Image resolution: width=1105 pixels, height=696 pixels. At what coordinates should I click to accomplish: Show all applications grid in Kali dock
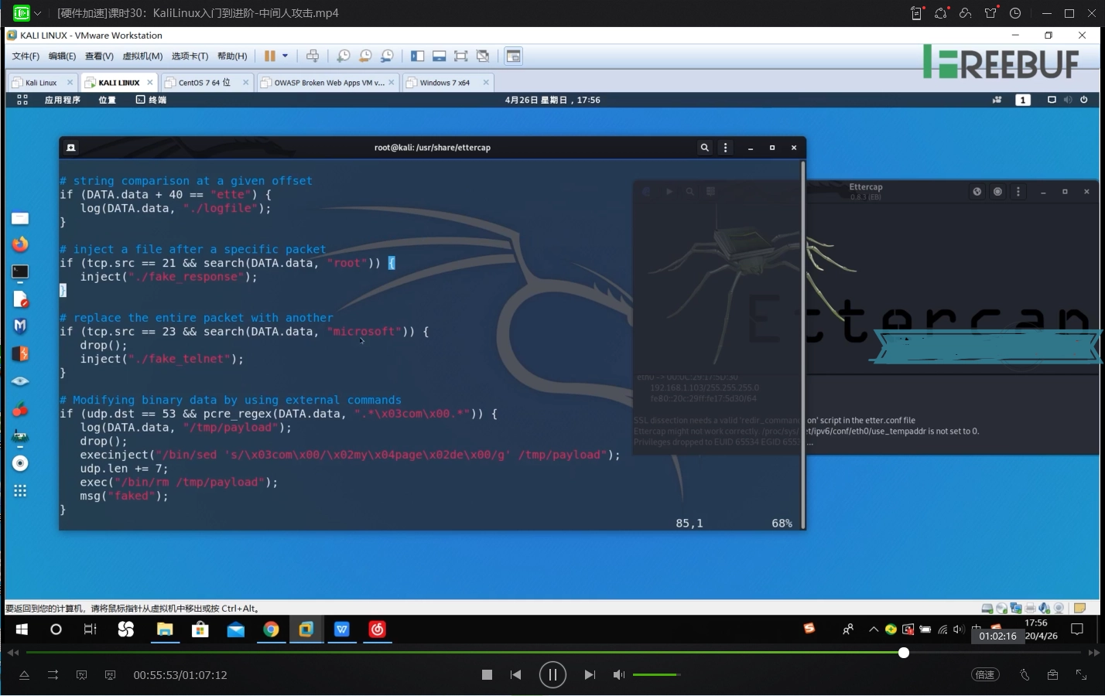20,491
